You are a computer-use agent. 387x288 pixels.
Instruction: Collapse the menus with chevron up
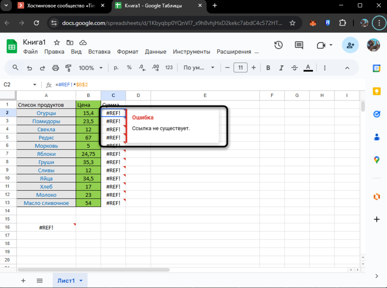point(347,68)
